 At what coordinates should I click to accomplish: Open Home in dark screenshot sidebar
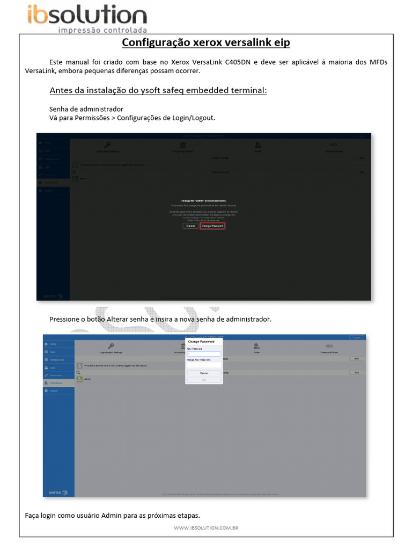coord(53,143)
